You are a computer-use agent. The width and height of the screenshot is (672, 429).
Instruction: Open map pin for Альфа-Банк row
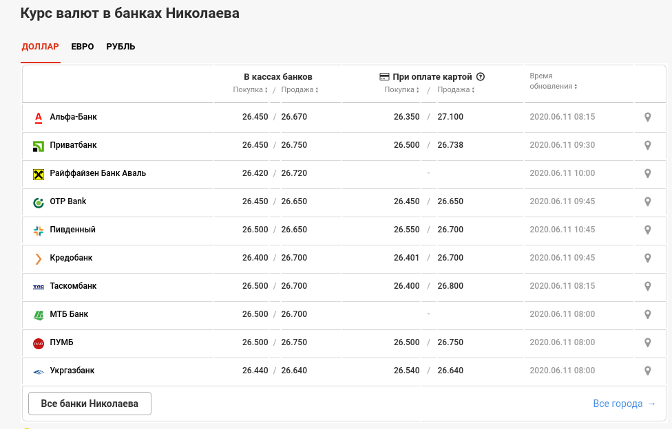(x=648, y=117)
